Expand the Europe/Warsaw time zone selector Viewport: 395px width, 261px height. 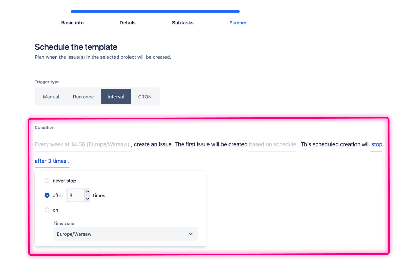[125, 234]
